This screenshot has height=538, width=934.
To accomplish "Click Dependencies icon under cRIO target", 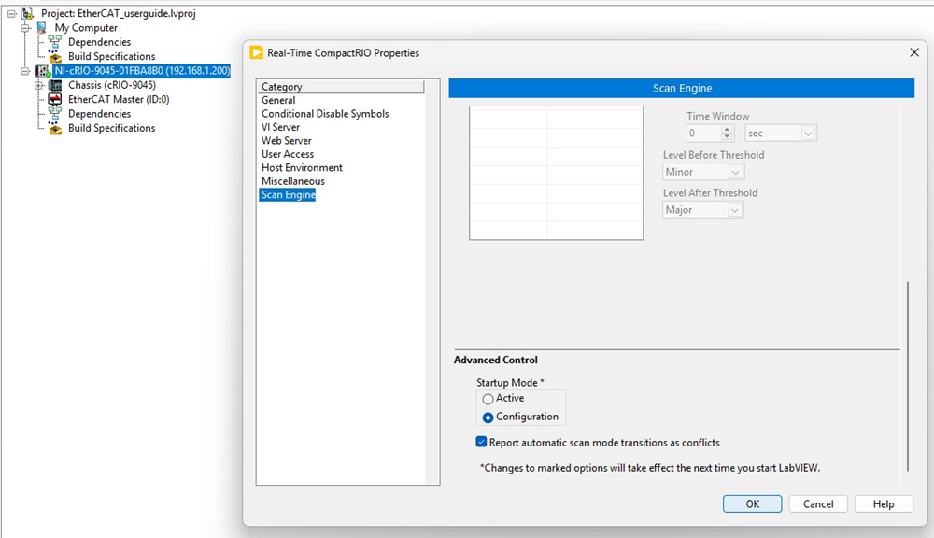I will pos(55,114).
